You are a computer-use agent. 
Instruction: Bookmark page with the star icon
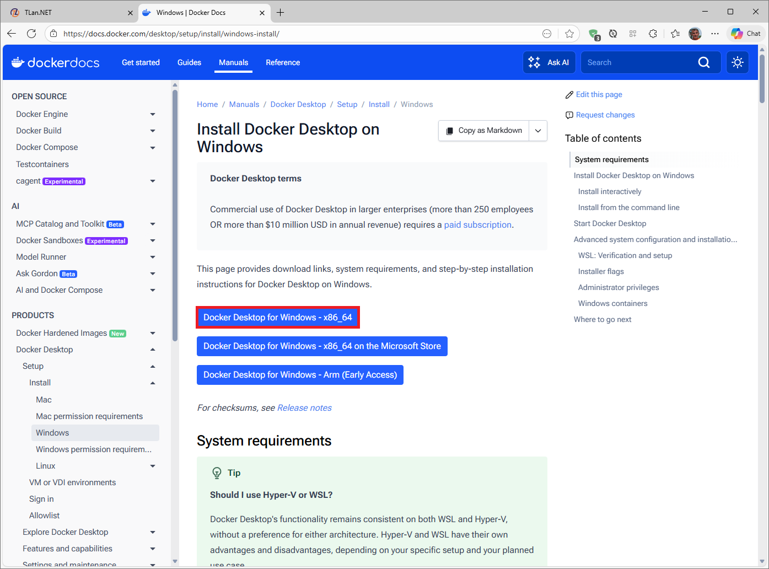click(569, 34)
